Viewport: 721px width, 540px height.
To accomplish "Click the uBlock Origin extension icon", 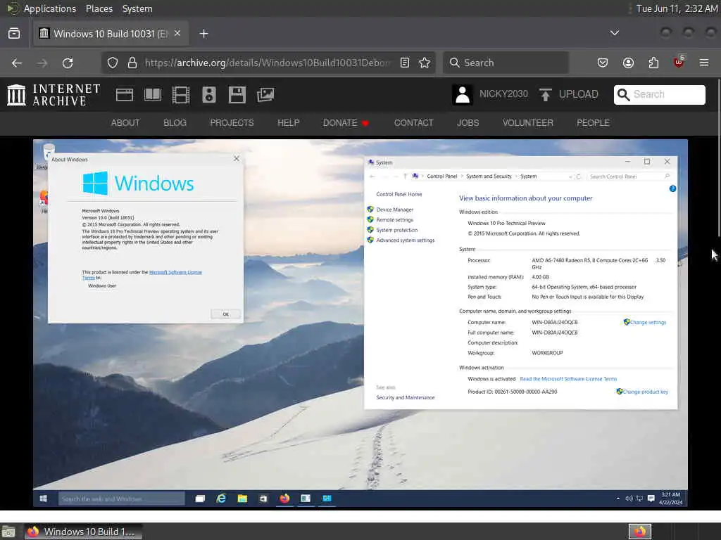I will pyautogui.click(x=679, y=62).
